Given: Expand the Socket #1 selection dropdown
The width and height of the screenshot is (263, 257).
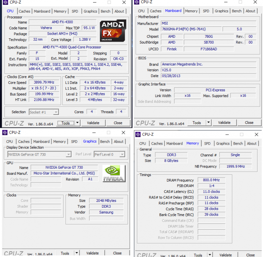Looking at the screenshot, I should pos(56,112).
